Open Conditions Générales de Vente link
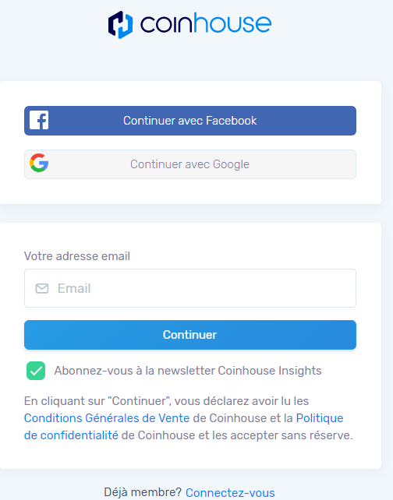The image size is (393, 500). click(107, 418)
